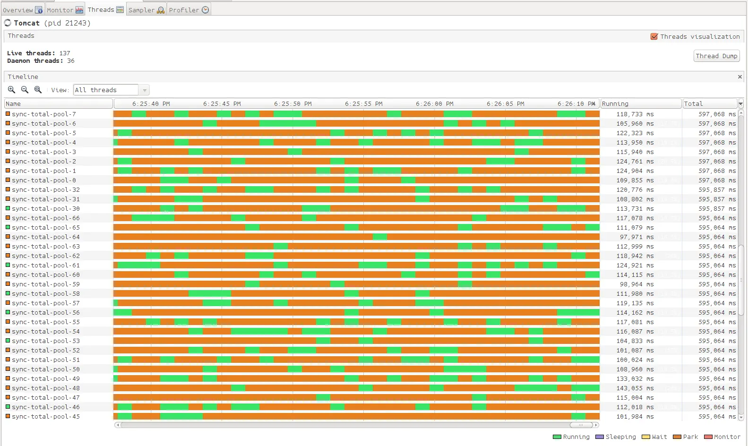
Task: Click the horizontal timeline scrollbar thumb
Action: 581,425
